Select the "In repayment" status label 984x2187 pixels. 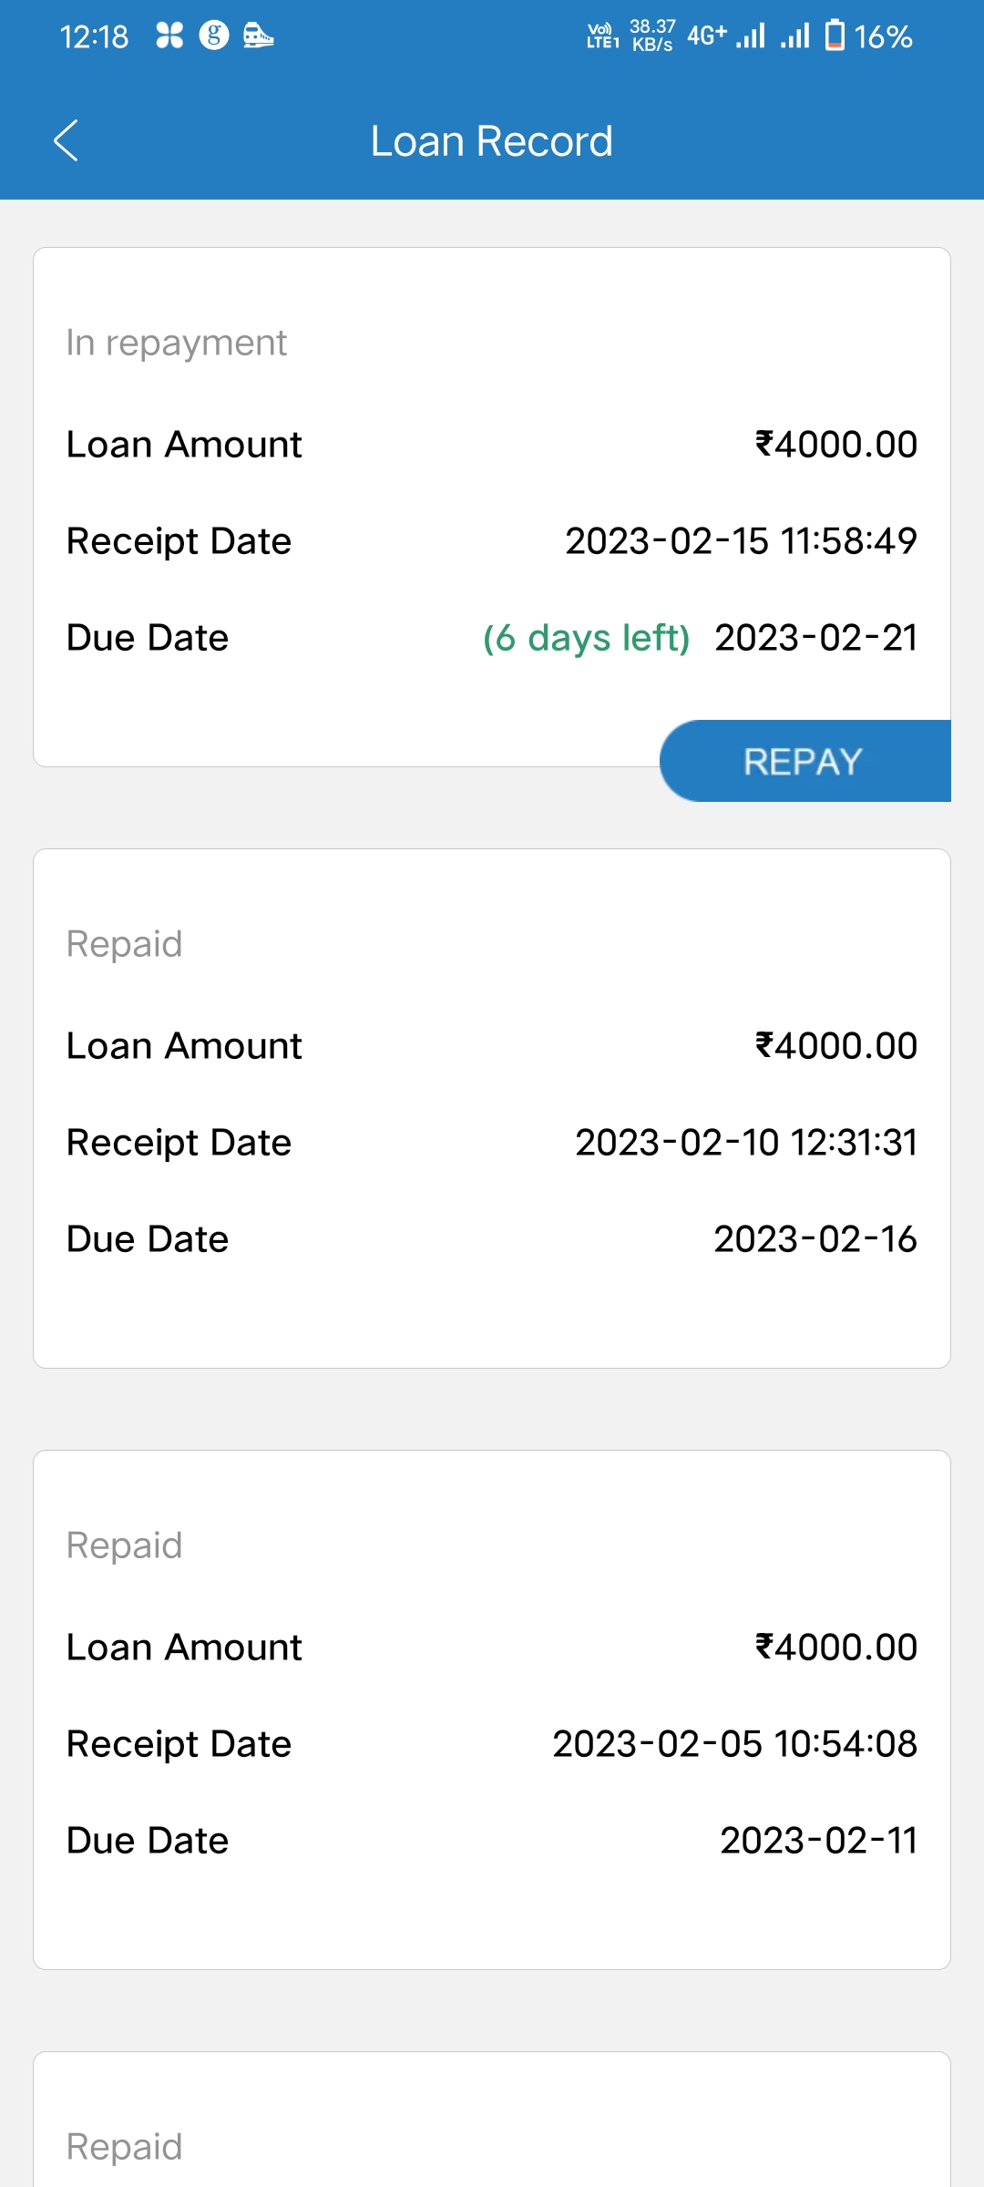[177, 343]
